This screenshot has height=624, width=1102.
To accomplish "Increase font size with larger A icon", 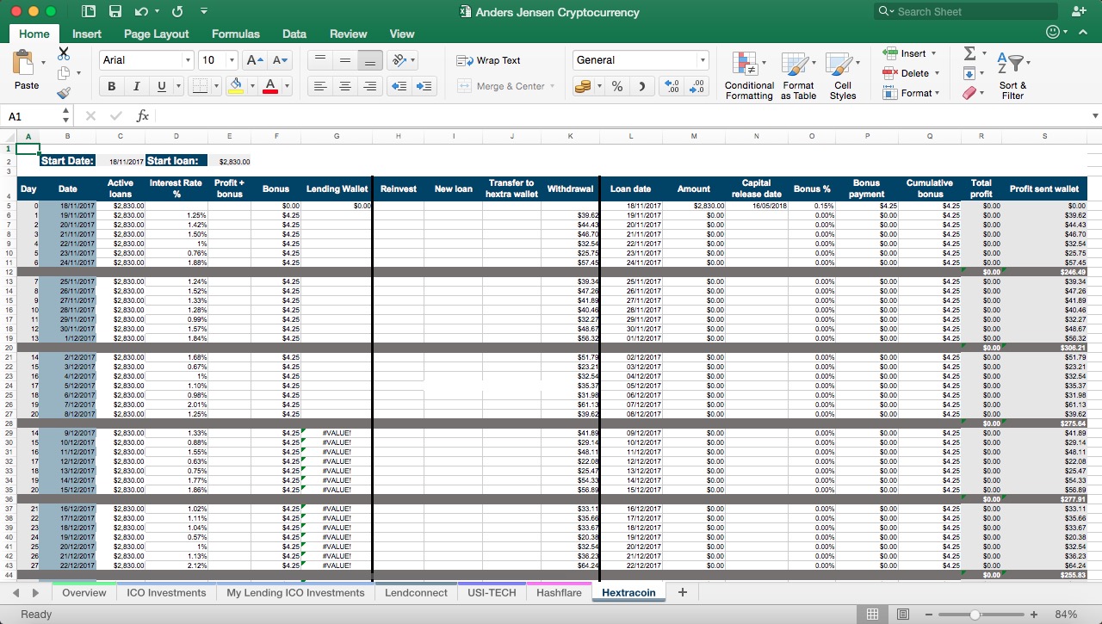I will (x=255, y=60).
